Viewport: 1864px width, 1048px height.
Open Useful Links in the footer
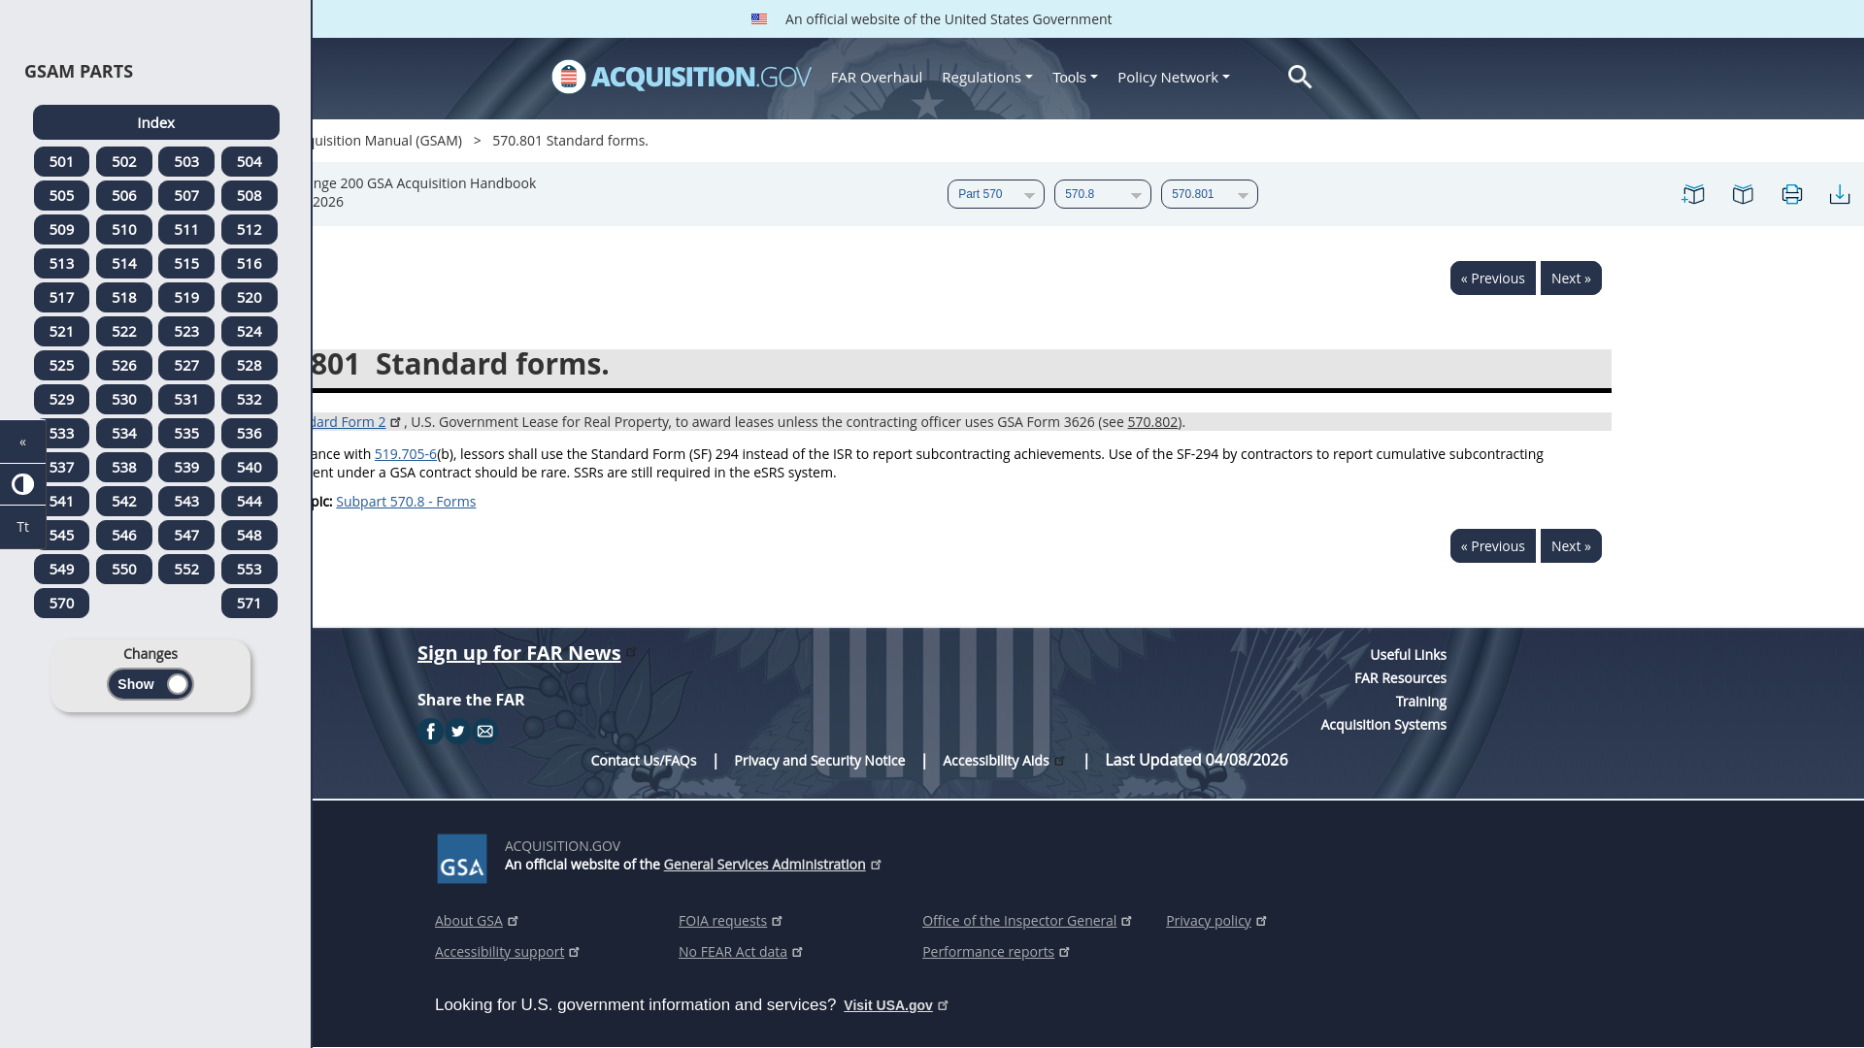pyautogui.click(x=1408, y=655)
